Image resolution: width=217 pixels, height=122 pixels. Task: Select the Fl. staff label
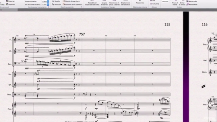click(11, 40)
